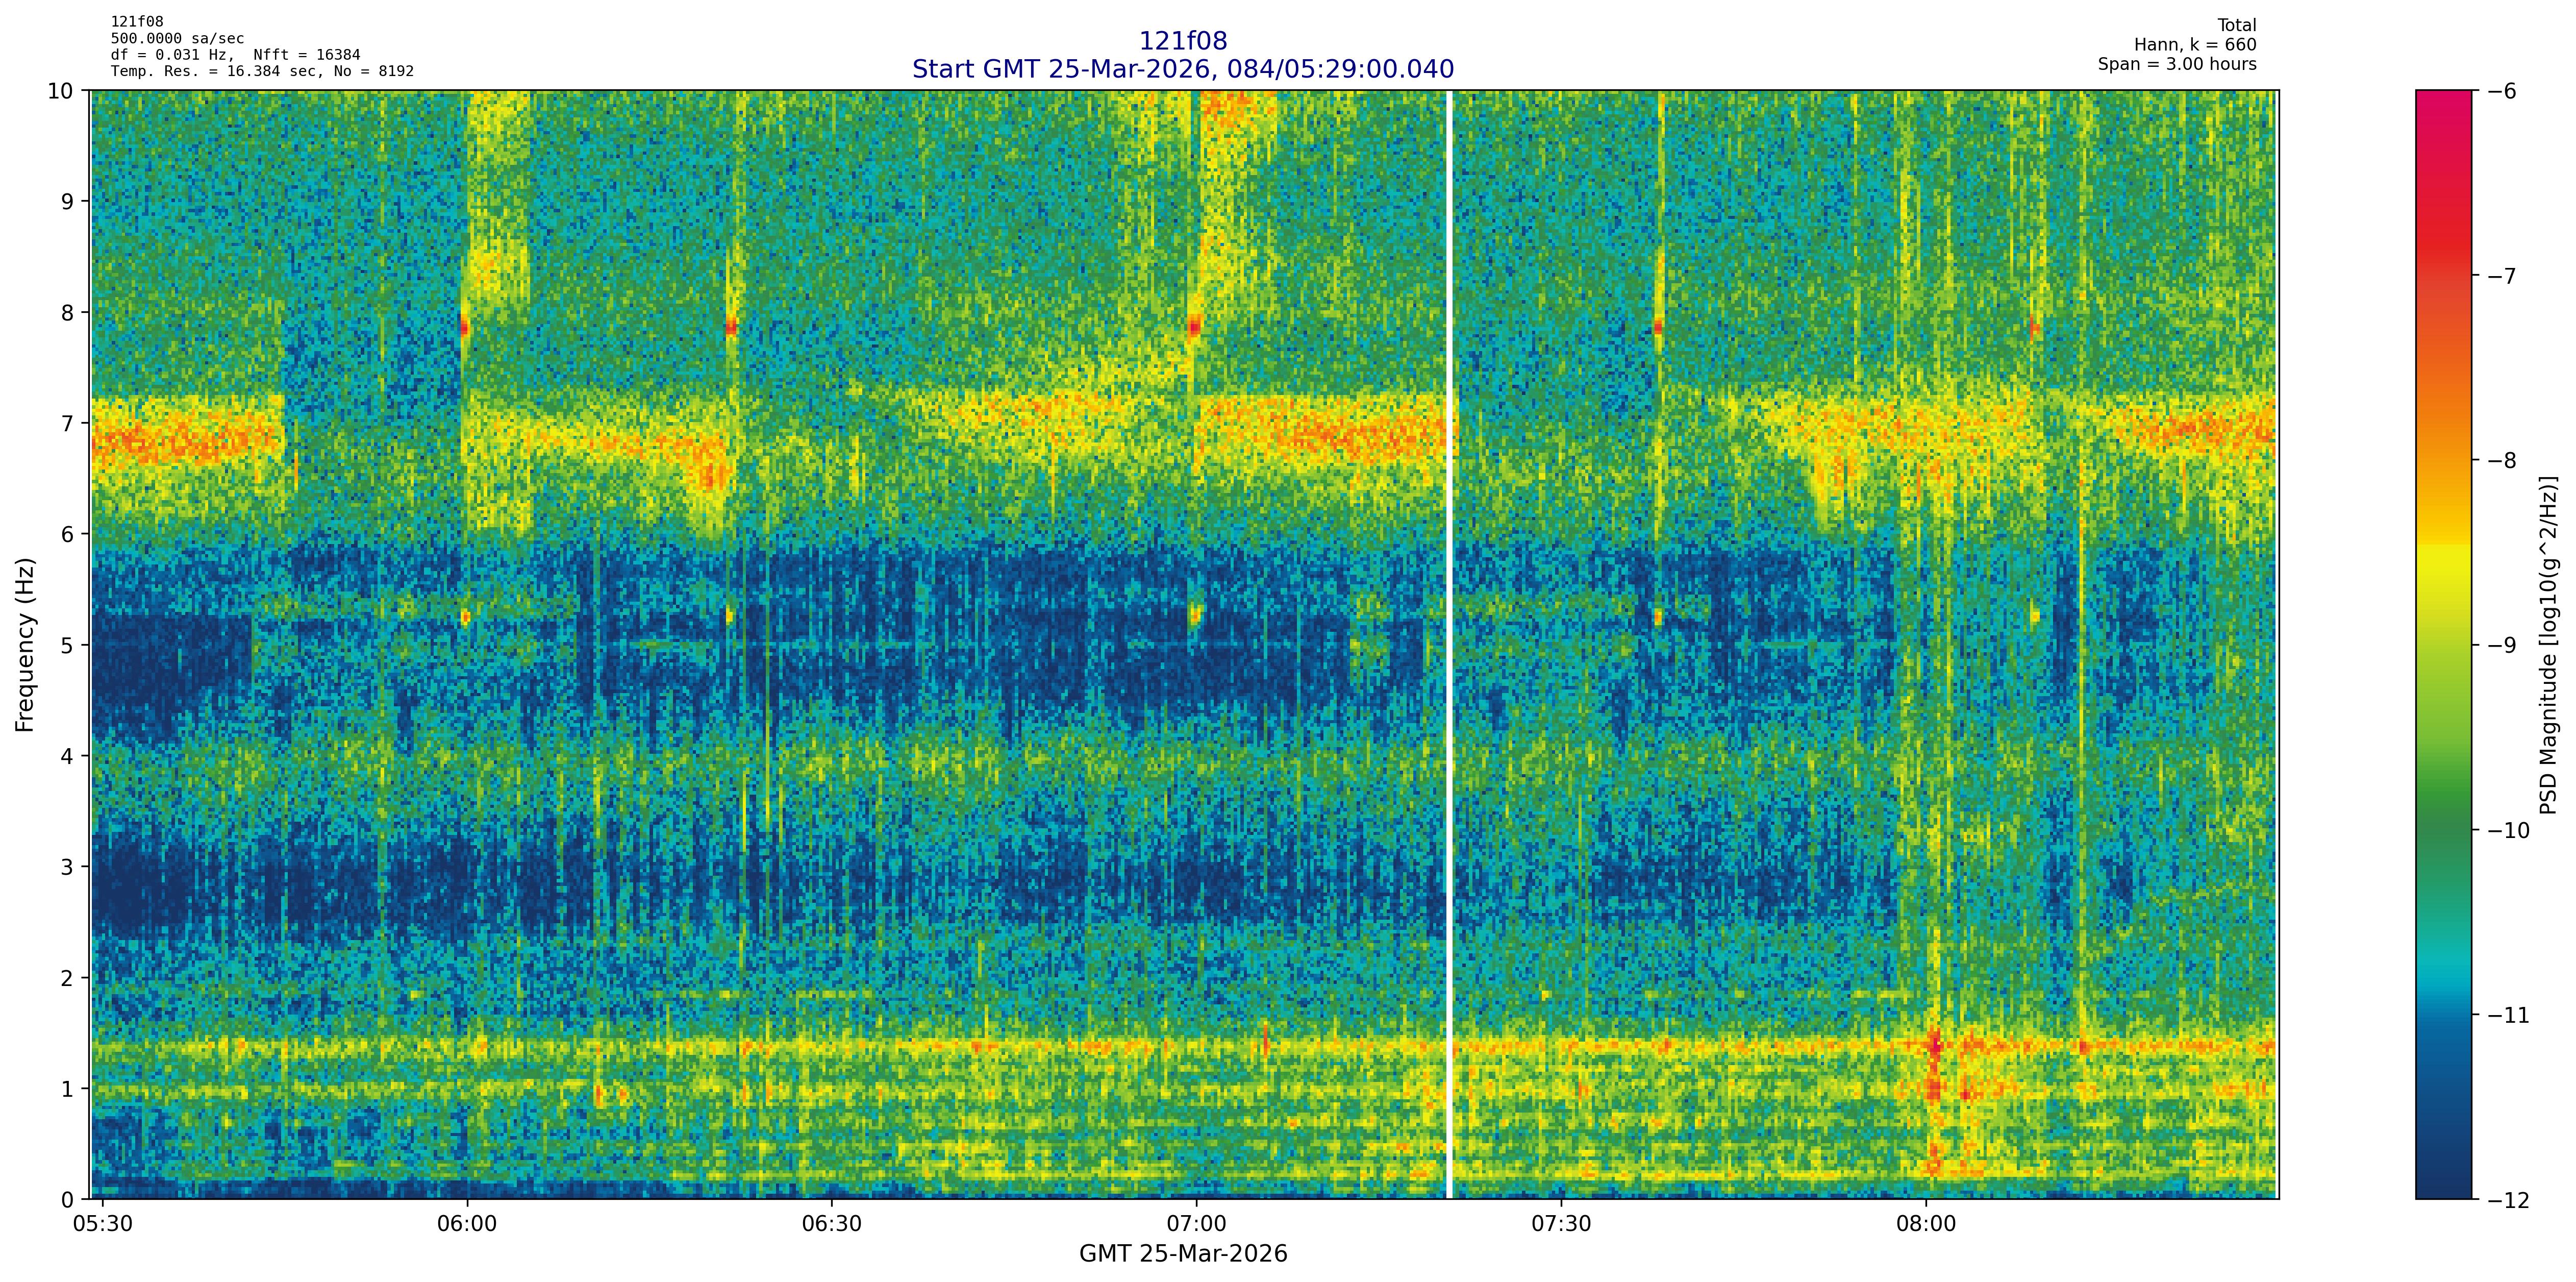Click the Start GMT 25-Mar-2026 subtitle text
This screenshot has height=1282, width=2576.
1182,69
